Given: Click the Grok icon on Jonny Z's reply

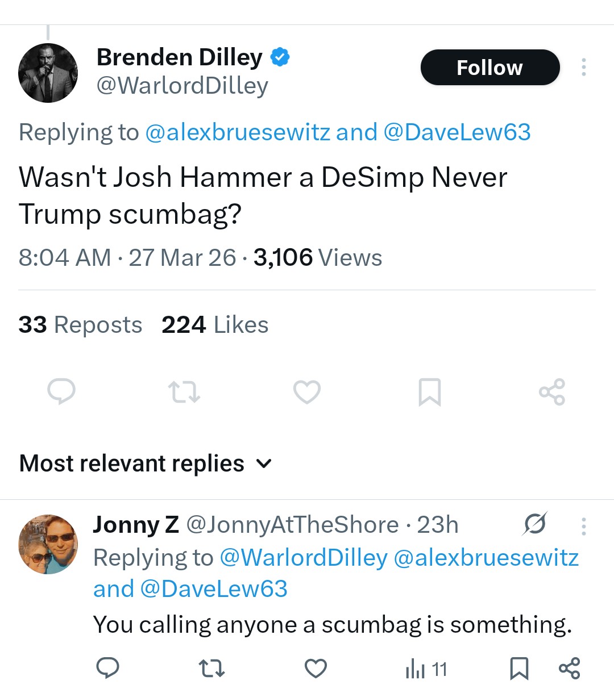Looking at the screenshot, I should [534, 524].
